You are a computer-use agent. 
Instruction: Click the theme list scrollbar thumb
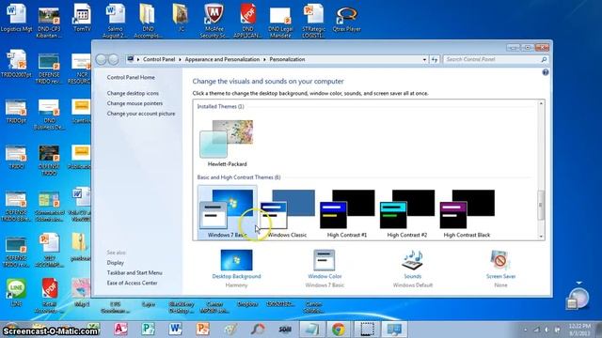pyautogui.click(x=541, y=206)
